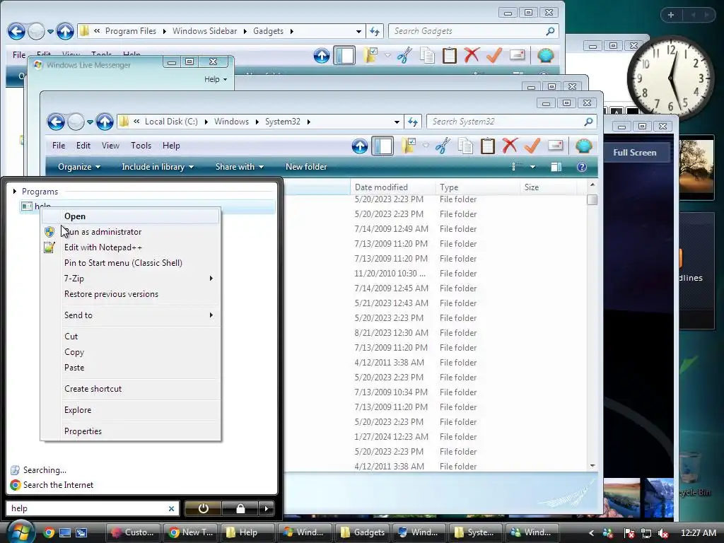Click the blue Help question mark icon
Viewport: 724px width, 543px height.
(x=582, y=167)
